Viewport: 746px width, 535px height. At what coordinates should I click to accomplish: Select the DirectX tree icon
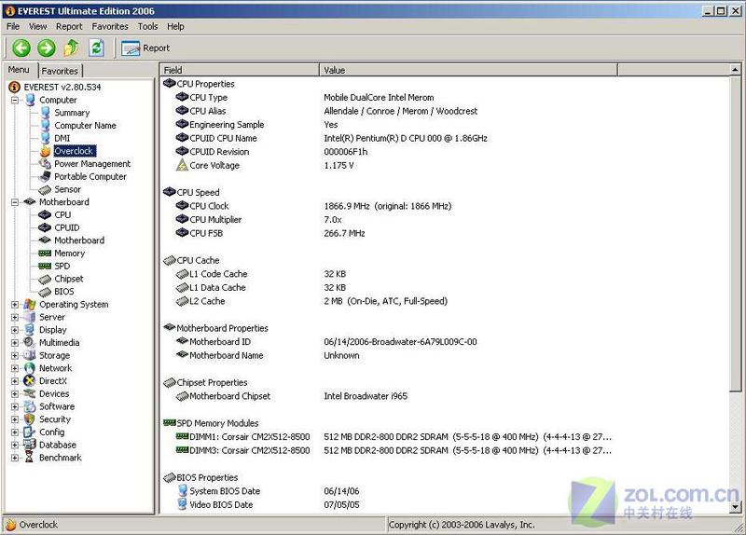(30, 381)
